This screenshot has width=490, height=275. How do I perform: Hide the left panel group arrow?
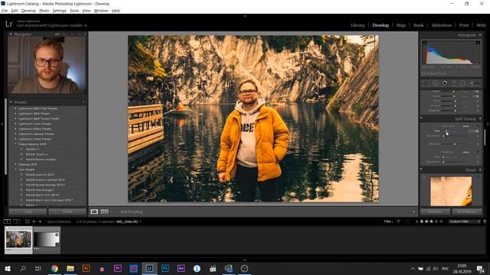point(2,124)
